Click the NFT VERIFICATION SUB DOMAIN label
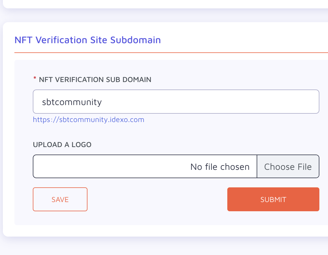This screenshot has width=328, height=255. point(95,80)
